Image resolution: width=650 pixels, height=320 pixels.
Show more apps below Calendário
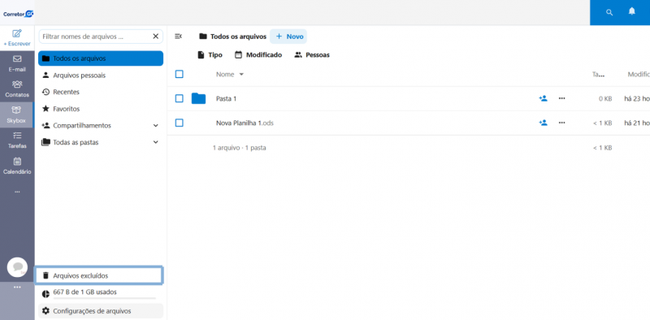click(x=17, y=192)
